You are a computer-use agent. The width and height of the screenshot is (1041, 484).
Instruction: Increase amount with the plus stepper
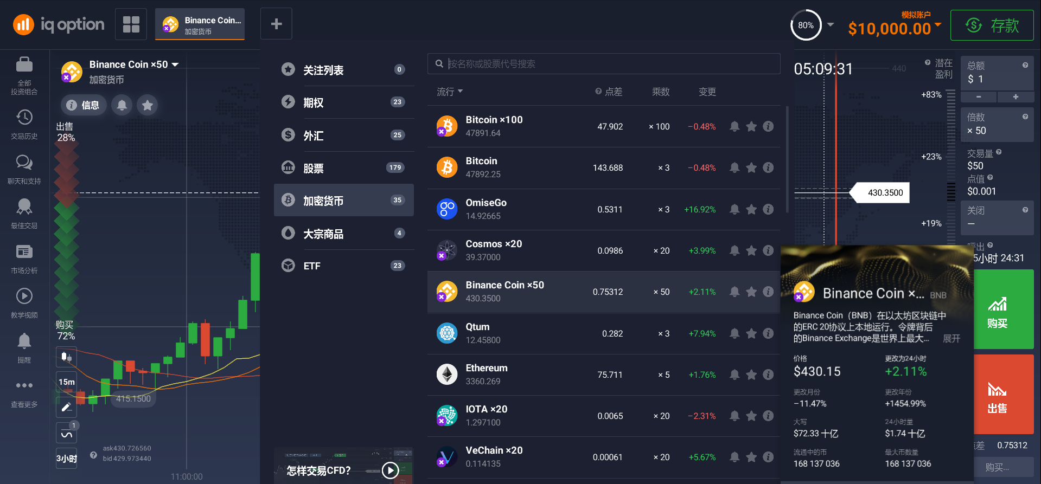click(x=1016, y=96)
